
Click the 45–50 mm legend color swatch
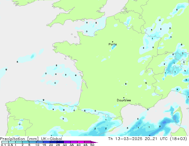[x=87, y=142]
